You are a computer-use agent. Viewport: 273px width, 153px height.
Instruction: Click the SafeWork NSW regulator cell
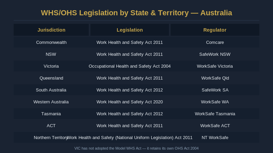pos(215,54)
